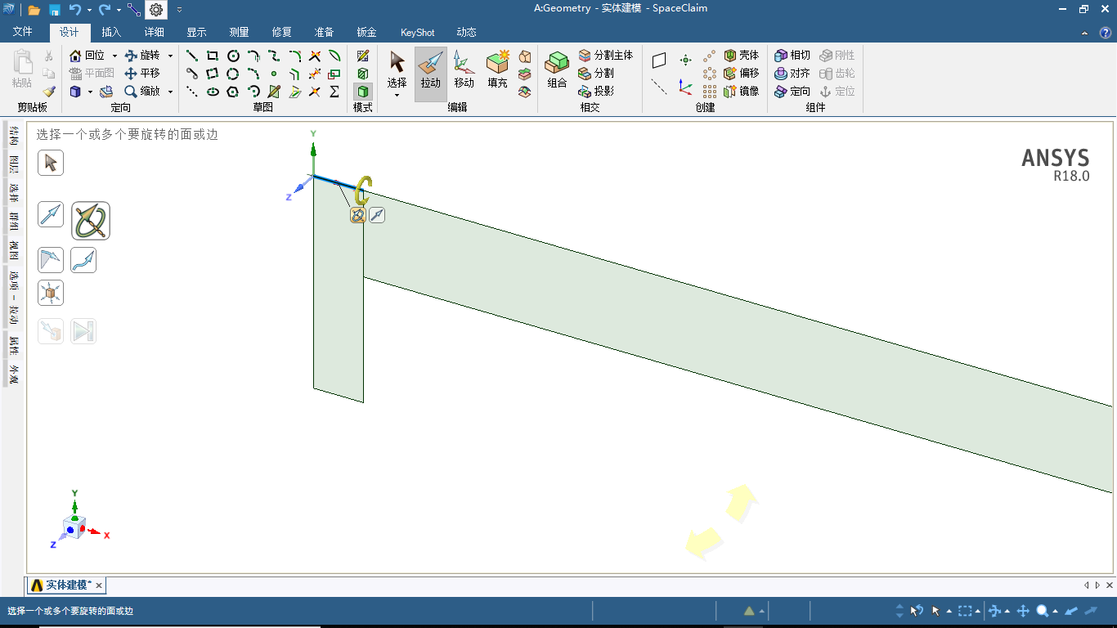This screenshot has width=1117, height=628.
Task: Apply the 壳体 (Shell) tool
Action: [742, 56]
